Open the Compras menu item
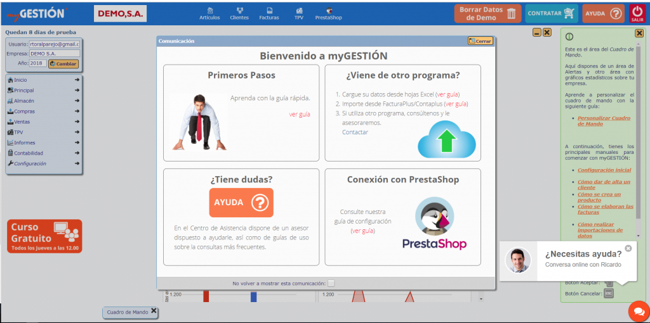The width and height of the screenshot is (650, 323). [x=21, y=111]
